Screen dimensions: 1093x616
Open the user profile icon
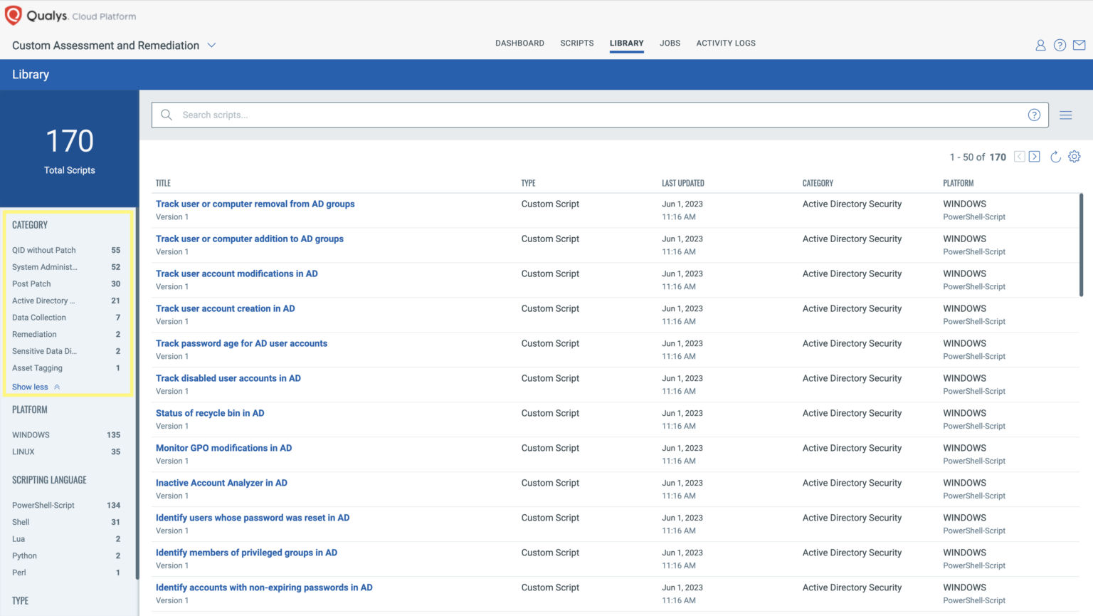[x=1040, y=45]
